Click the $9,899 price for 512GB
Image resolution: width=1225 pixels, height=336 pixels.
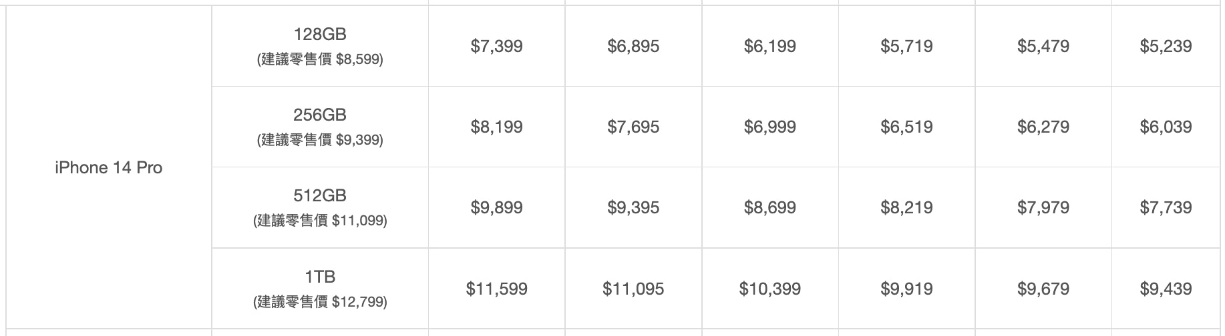[x=497, y=207]
